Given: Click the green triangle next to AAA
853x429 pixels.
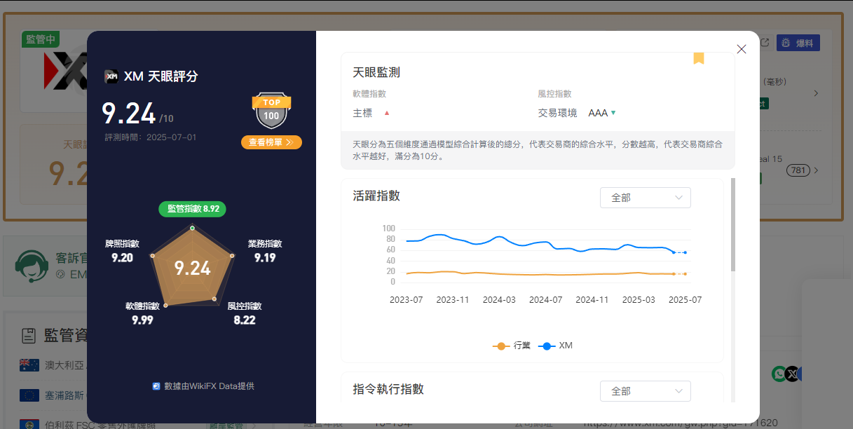Looking at the screenshot, I should [613, 113].
